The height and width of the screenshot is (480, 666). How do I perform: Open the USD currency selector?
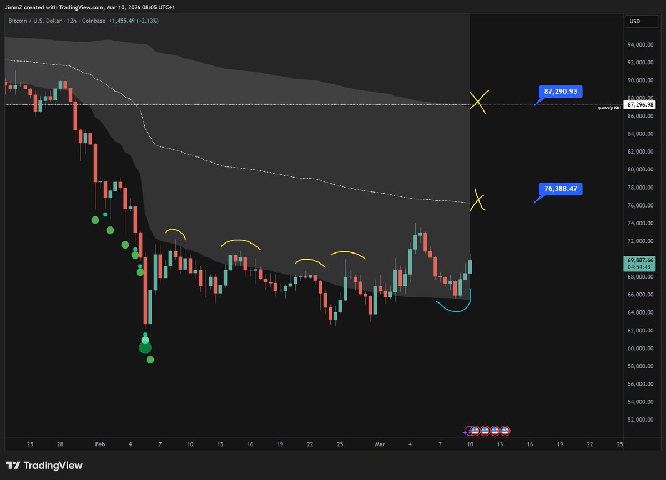point(642,21)
